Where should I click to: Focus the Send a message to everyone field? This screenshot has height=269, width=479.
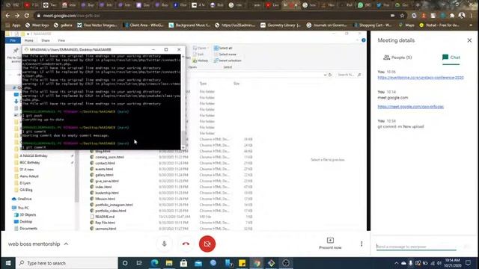coord(416,247)
